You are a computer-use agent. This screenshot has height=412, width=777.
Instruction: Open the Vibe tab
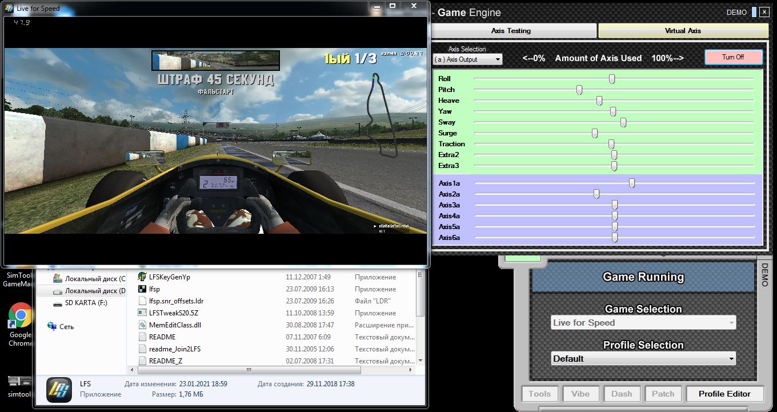(580, 394)
